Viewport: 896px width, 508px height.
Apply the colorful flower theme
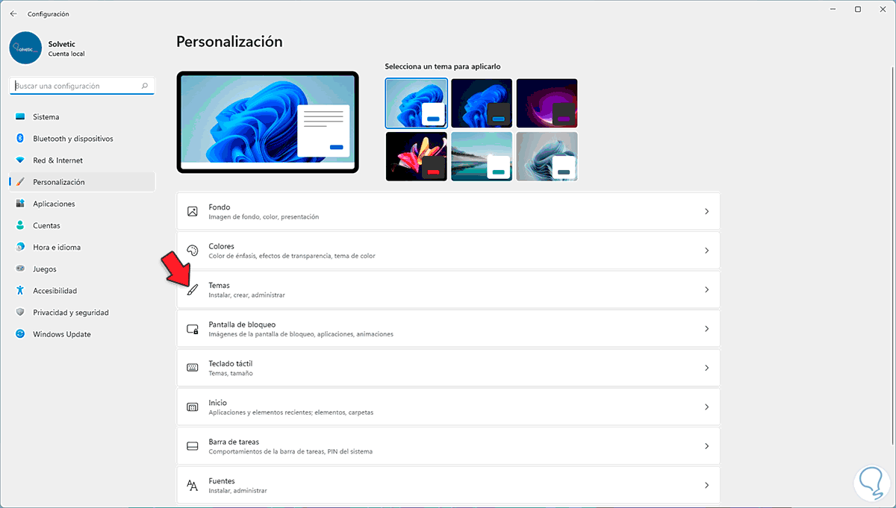click(417, 157)
